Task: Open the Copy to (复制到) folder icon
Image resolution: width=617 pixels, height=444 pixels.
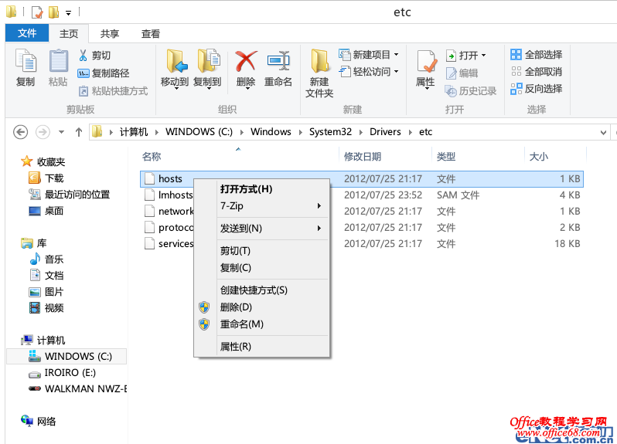Action: (x=208, y=61)
